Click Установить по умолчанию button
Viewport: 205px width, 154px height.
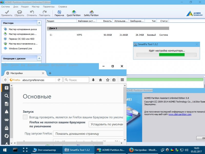point(106,124)
